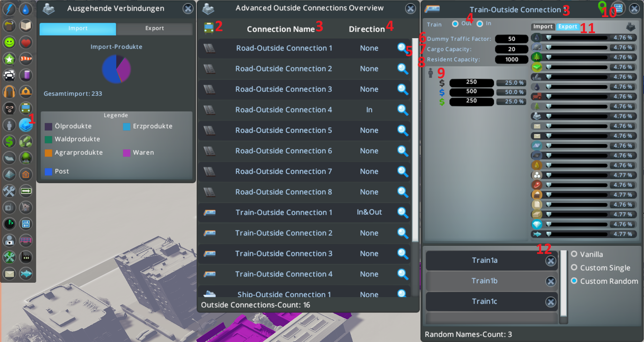Screen dimensions: 644x342
Task: Open the green dollar economy icon
Action: 9,141
